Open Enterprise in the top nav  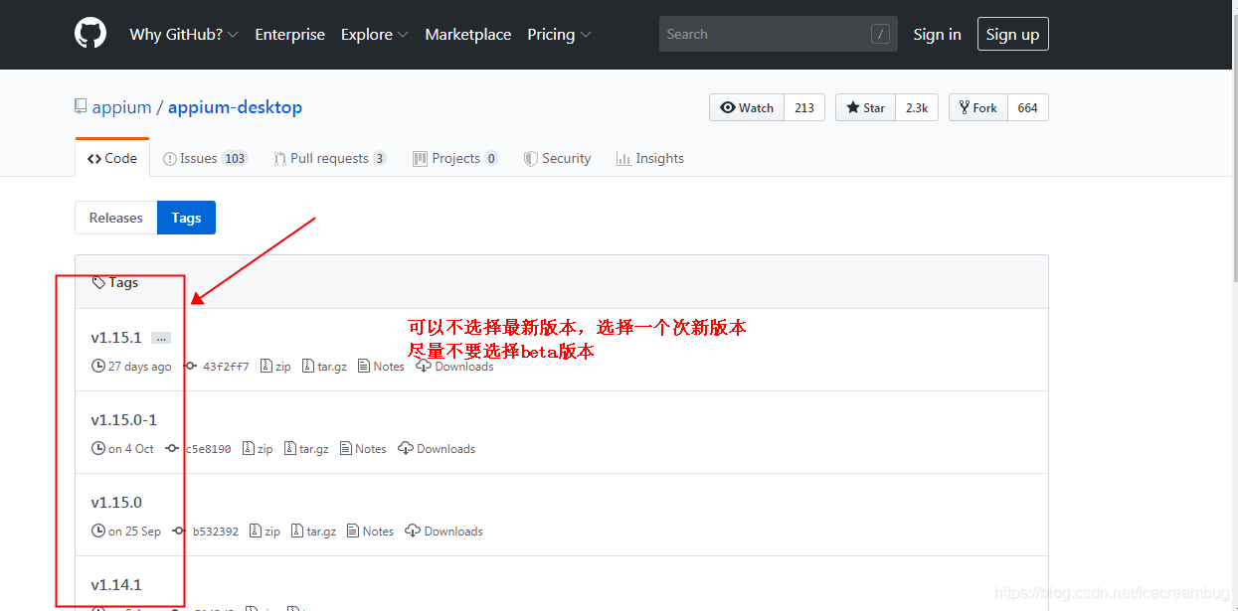click(x=289, y=34)
